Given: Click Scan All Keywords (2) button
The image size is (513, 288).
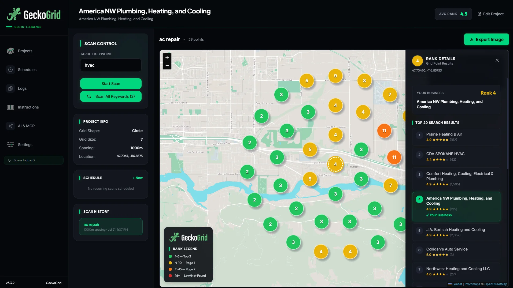Looking at the screenshot, I should [111, 96].
